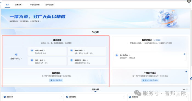
Task: Toggle the favorite star on 个性化工作台 card
Action: pos(186,72)
